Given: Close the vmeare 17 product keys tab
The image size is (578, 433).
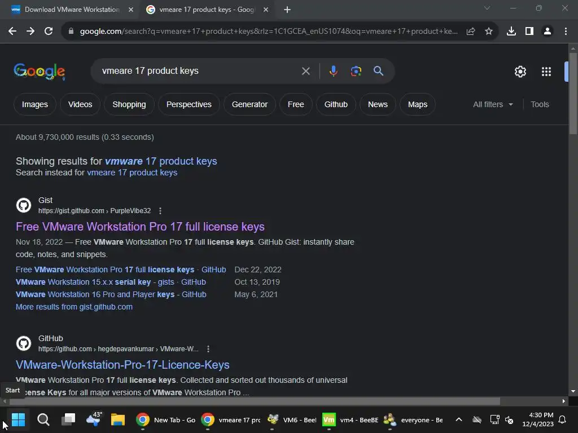Looking at the screenshot, I should pyautogui.click(x=266, y=10).
